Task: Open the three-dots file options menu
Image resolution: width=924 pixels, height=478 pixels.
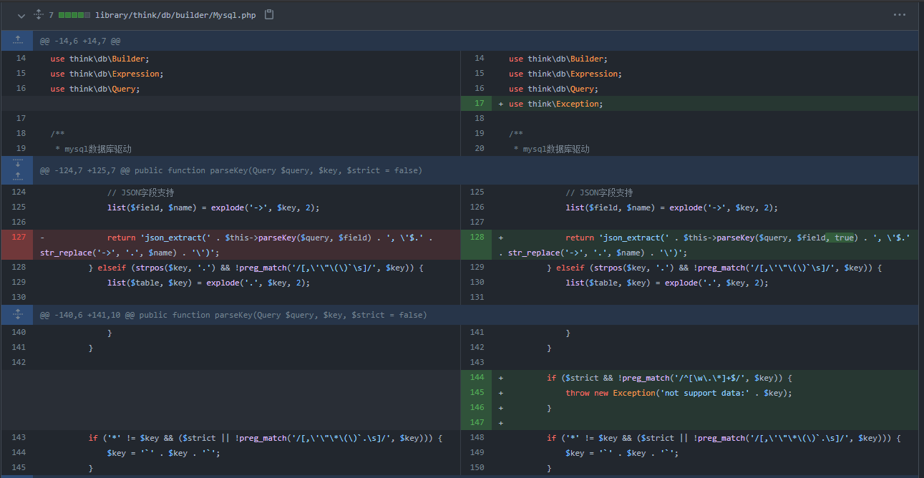Action: click(x=900, y=15)
